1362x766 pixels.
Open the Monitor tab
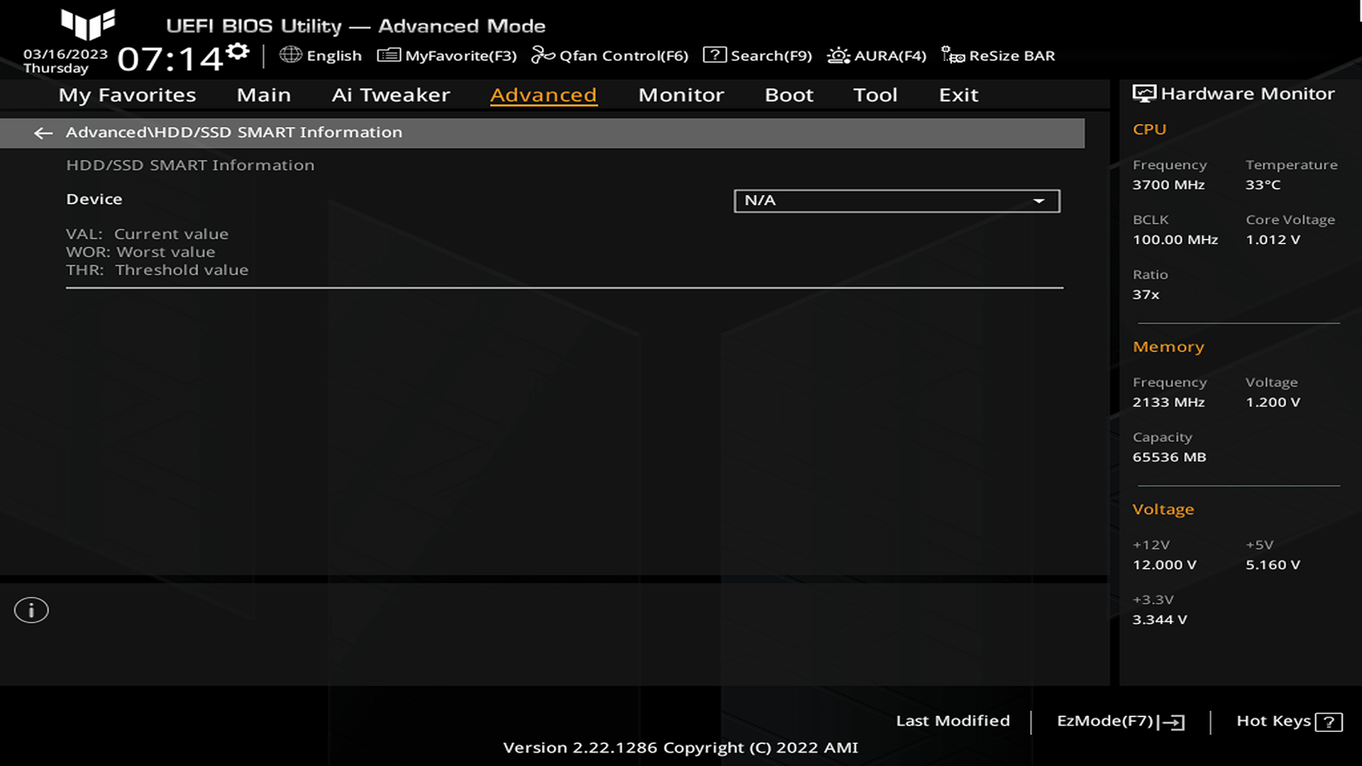click(x=681, y=95)
